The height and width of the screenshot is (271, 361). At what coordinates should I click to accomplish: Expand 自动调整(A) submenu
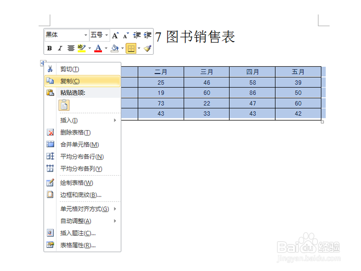tap(83, 221)
